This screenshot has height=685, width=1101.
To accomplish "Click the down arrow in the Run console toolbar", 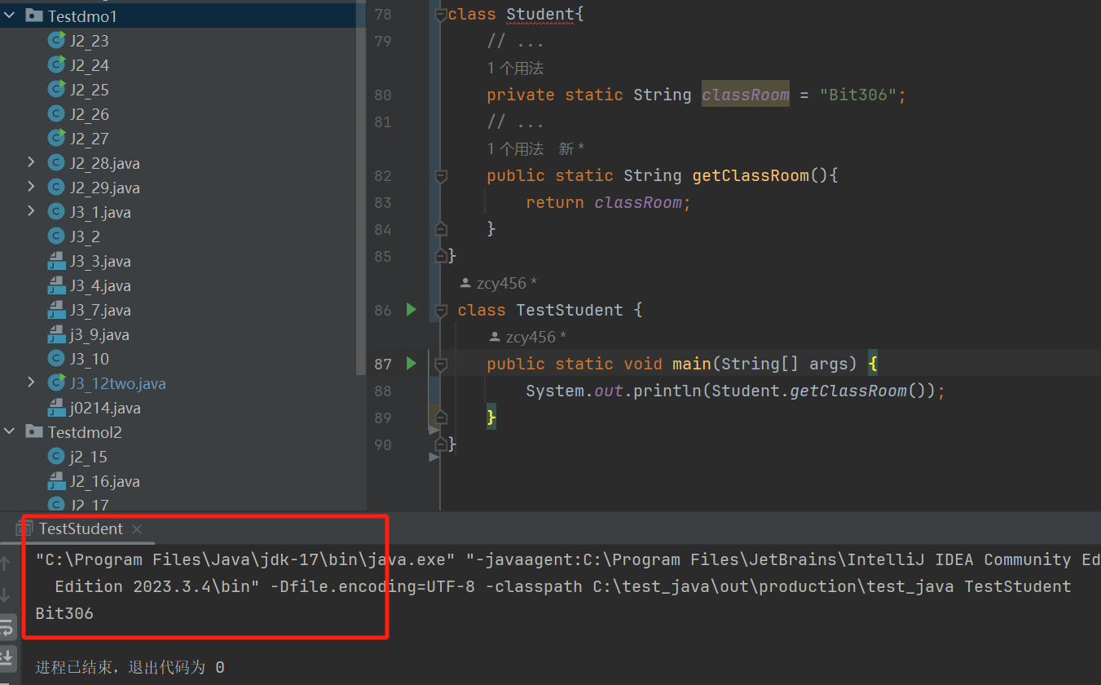I will coord(6,594).
